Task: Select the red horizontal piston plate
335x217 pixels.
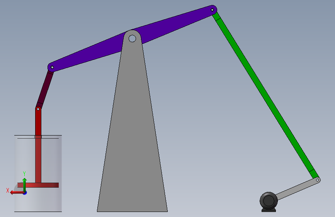Action: [38, 185]
